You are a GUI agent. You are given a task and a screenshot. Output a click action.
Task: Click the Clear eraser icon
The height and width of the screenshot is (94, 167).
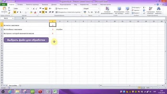144,13
